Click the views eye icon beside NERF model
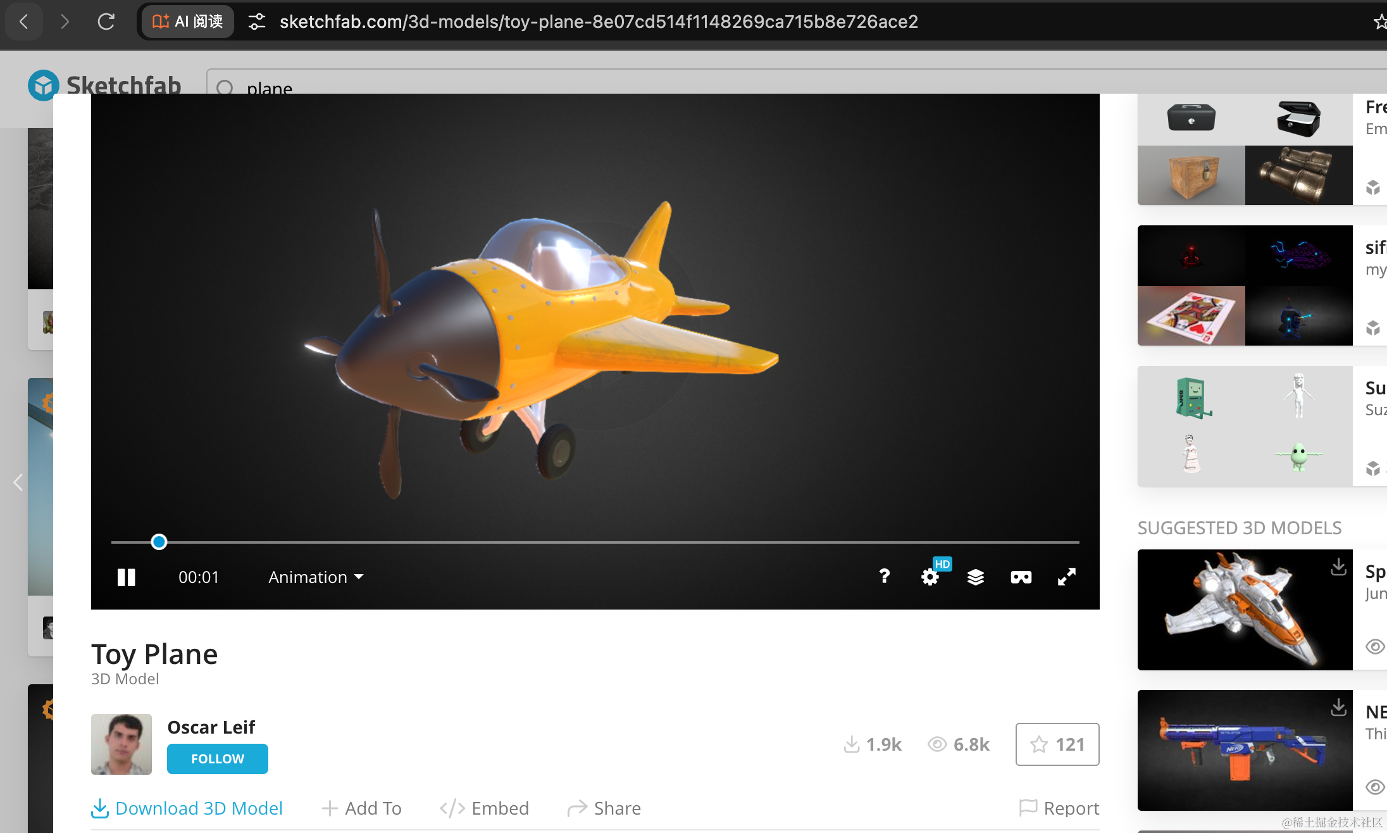The image size is (1387, 833). (1375, 787)
